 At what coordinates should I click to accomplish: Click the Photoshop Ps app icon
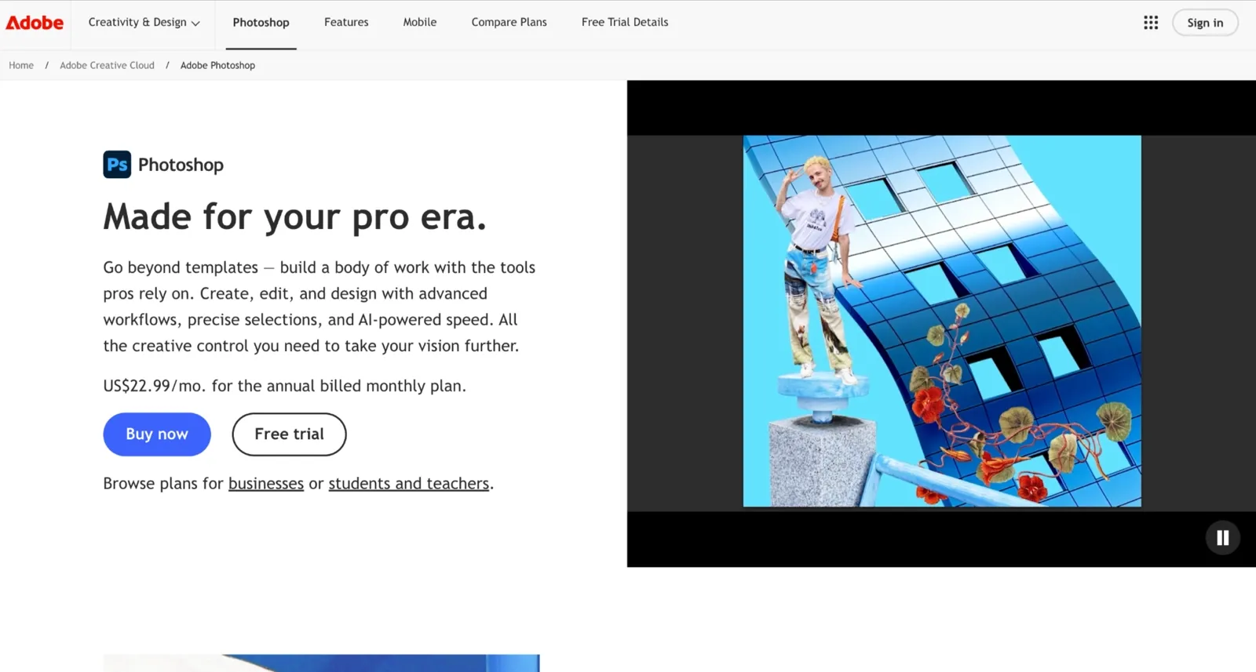point(117,165)
